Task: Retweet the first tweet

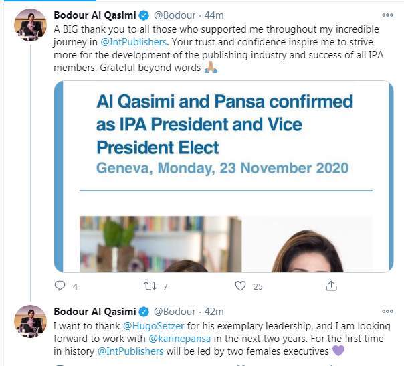Action: pos(150,286)
